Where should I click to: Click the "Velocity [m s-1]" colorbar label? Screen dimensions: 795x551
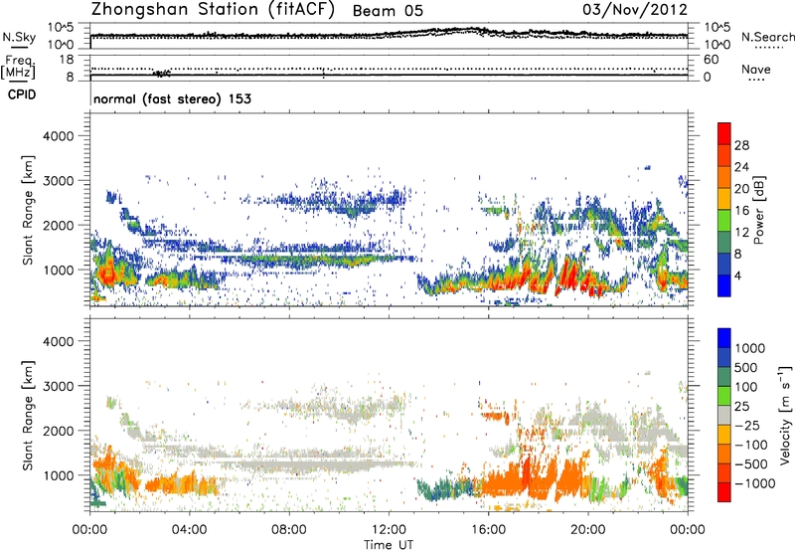[785, 415]
